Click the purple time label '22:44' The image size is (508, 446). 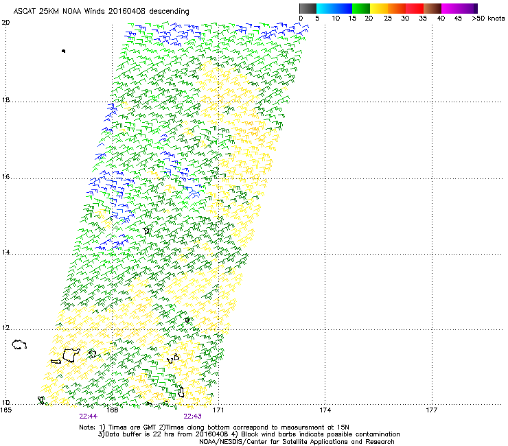point(88,416)
